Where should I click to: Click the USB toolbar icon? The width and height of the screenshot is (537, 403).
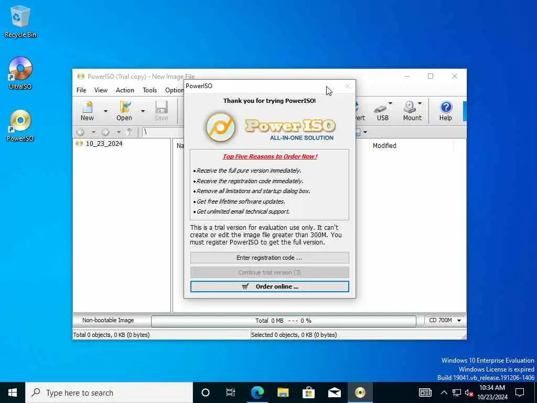click(382, 111)
